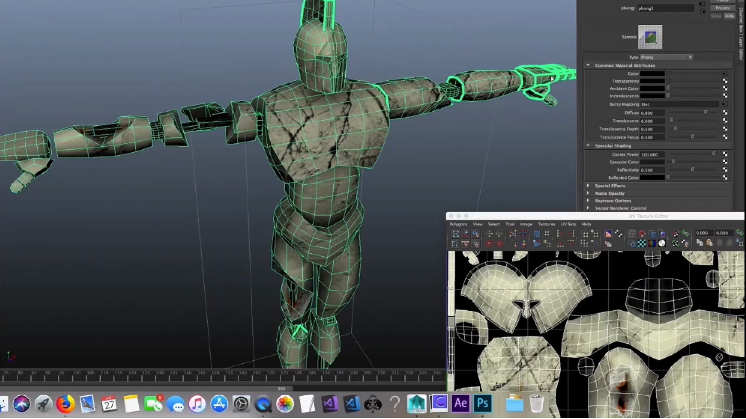Screen dimensions: 746x419
Task: Click the Bump Mapping input connection icon
Action: (x=725, y=104)
